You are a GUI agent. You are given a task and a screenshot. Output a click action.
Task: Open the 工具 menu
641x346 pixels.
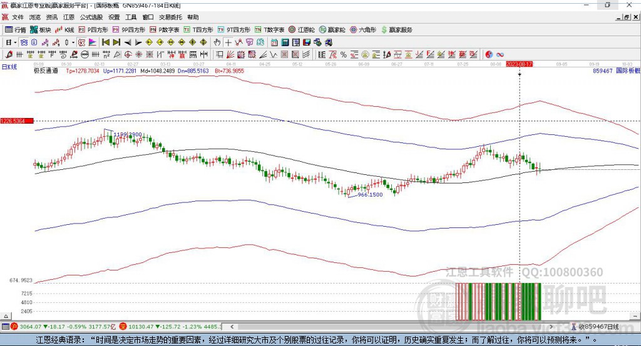131,17
